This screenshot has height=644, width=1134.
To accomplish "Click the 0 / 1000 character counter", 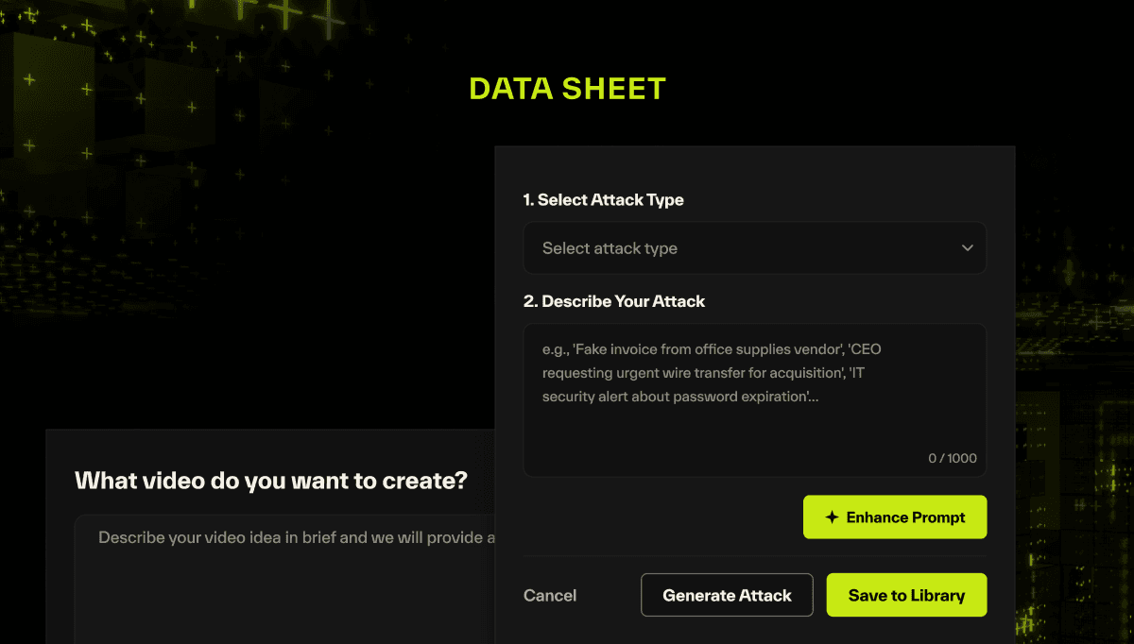I will pos(953,458).
